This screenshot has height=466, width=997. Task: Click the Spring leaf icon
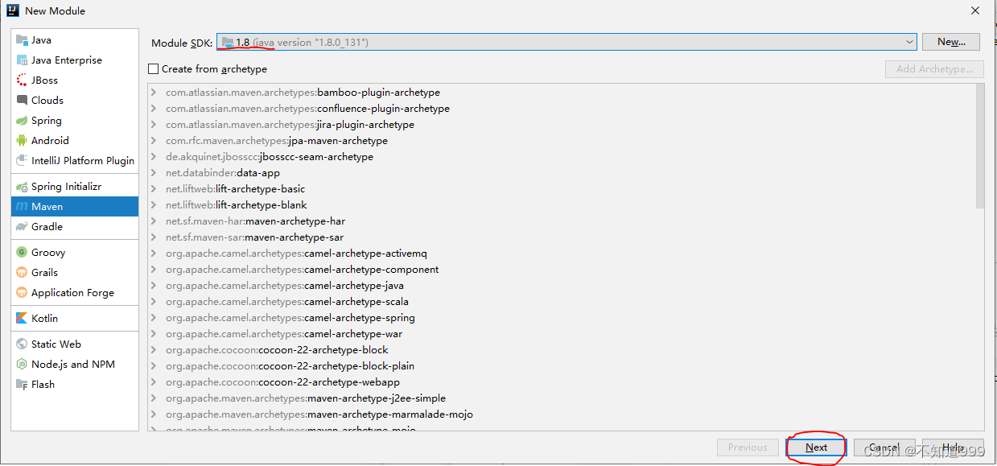pyautogui.click(x=22, y=121)
